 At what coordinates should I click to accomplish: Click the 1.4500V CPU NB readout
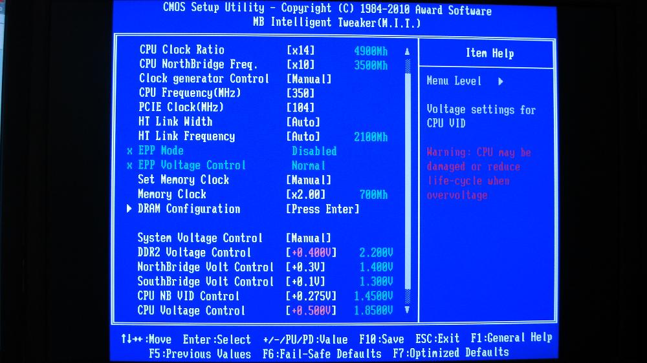pos(373,296)
